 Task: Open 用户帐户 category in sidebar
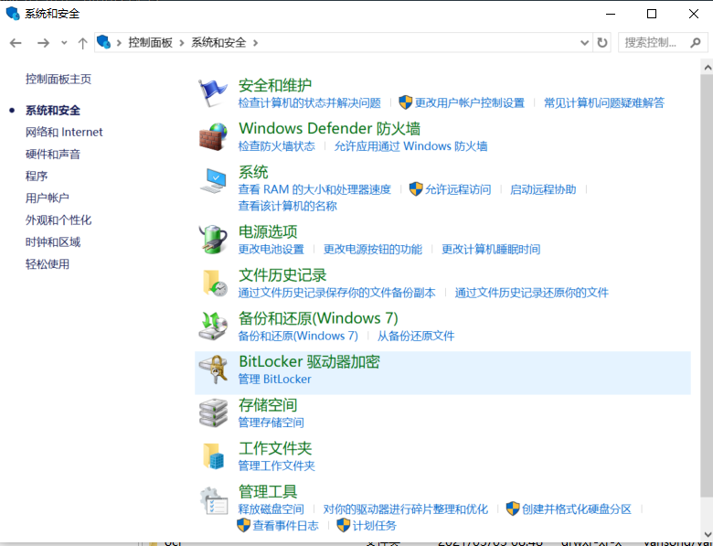tap(48, 198)
